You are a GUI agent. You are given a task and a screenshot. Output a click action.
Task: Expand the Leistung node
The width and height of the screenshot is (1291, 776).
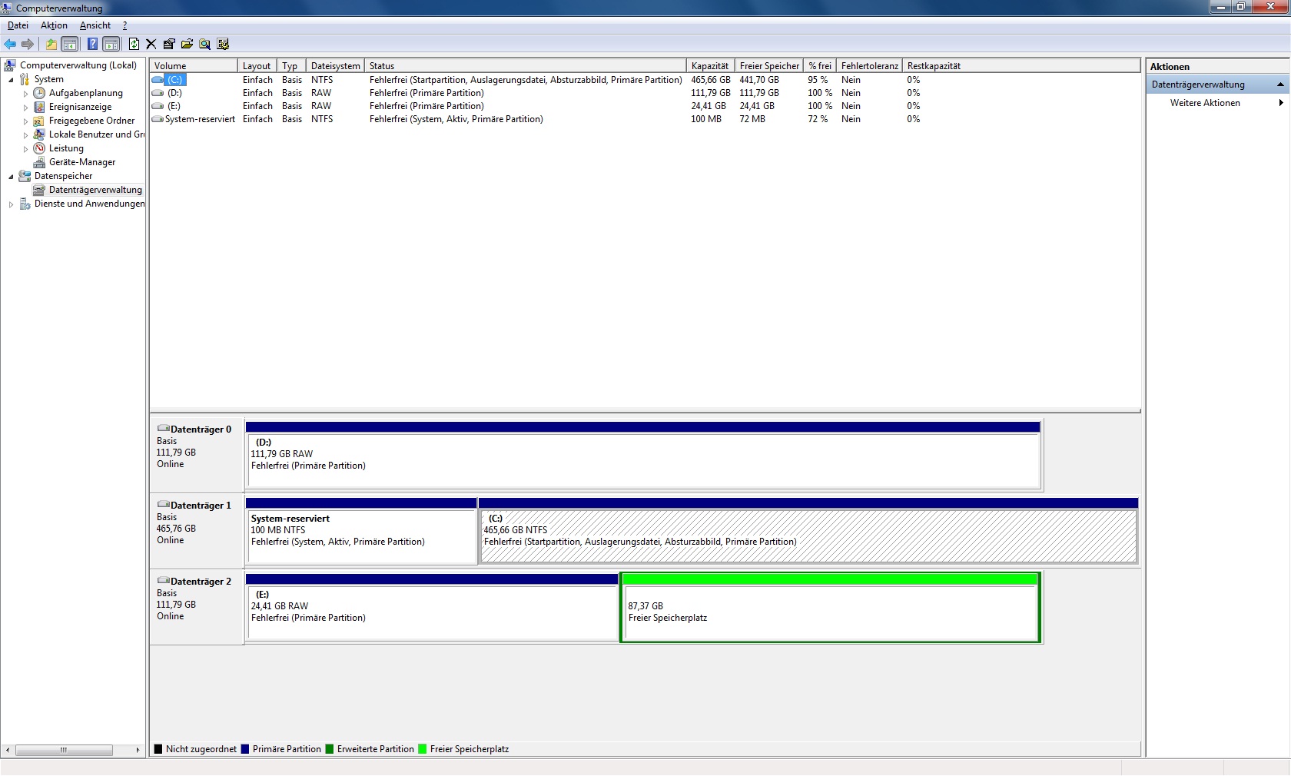[25, 149]
